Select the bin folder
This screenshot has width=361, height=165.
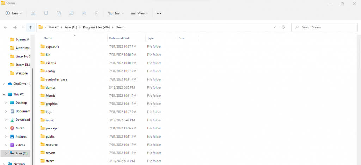pyautogui.click(x=48, y=55)
